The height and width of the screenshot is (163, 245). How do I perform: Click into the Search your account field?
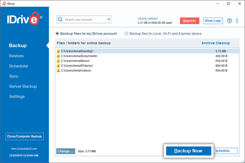(85, 19)
